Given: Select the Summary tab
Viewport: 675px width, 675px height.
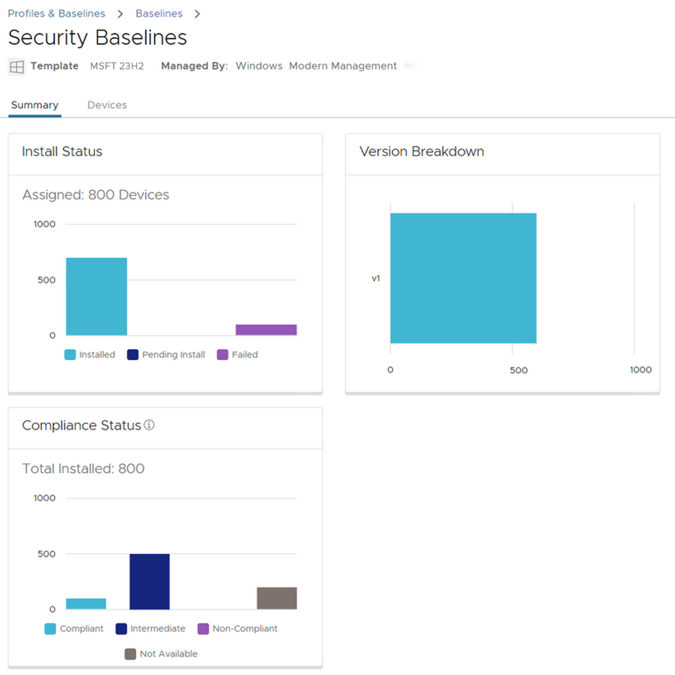Looking at the screenshot, I should [34, 105].
